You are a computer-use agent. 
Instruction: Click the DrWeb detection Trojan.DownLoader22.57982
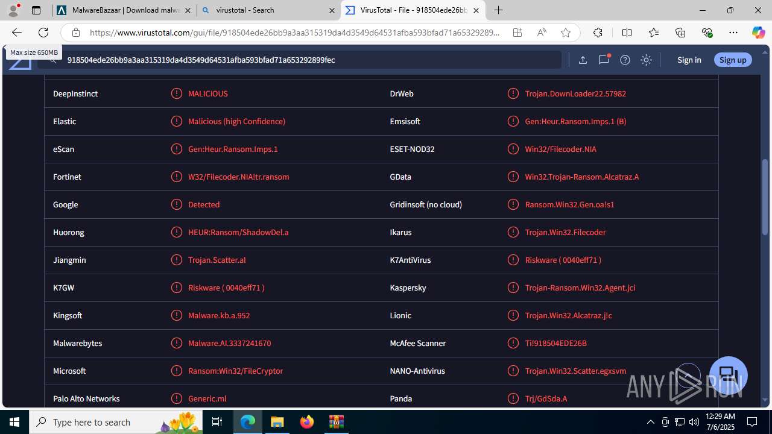point(575,93)
